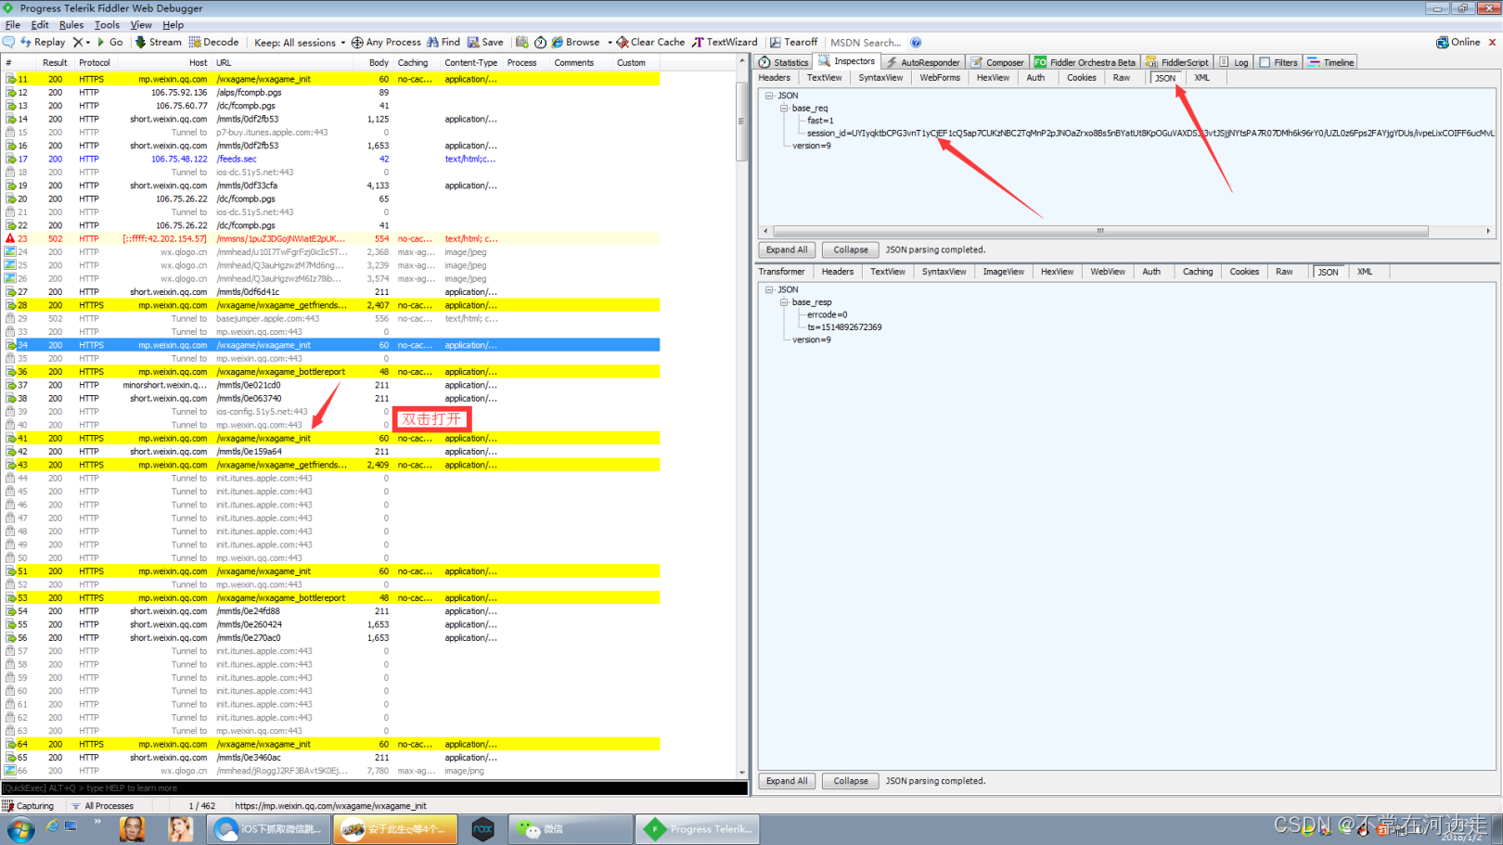The image size is (1503, 845).
Task: Select session 36 wxagame_bottlereport row
Action: pyautogui.click(x=332, y=371)
